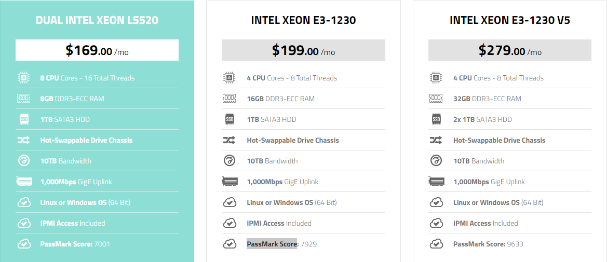The height and width of the screenshot is (262, 607).
Task: Click the Intel Xeon E3-1230 plan title
Action: coord(303,21)
